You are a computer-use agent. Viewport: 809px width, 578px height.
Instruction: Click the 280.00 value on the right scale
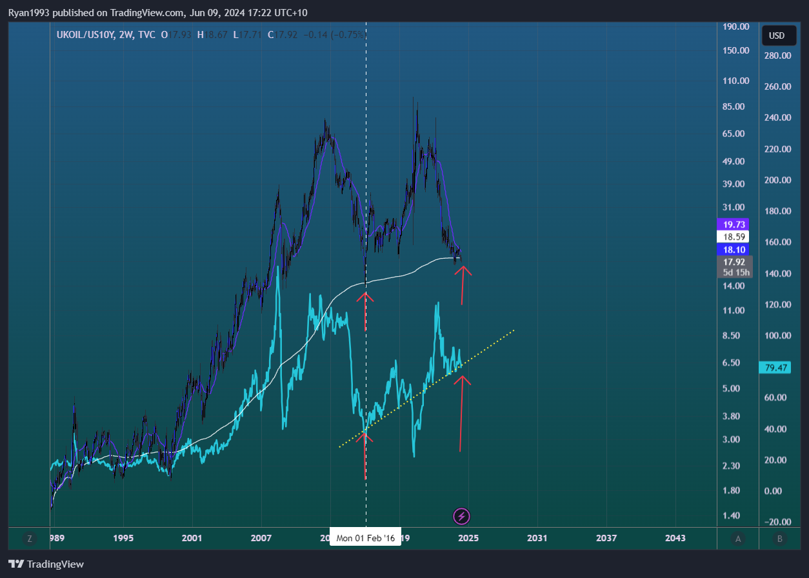[777, 55]
